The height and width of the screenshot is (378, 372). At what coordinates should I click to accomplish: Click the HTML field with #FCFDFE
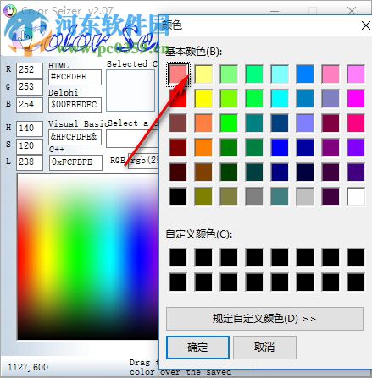click(x=75, y=77)
